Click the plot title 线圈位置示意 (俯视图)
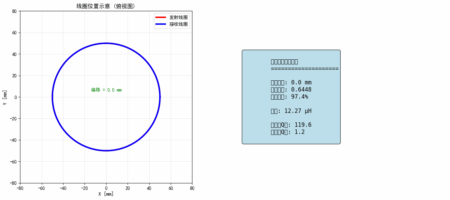450x200 pixels. coord(106,6)
